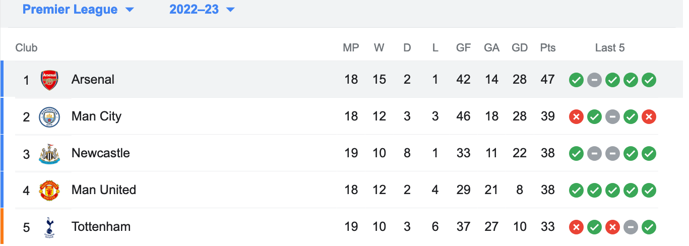
Task: Open the Tottenham team link
Action: [101, 227]
